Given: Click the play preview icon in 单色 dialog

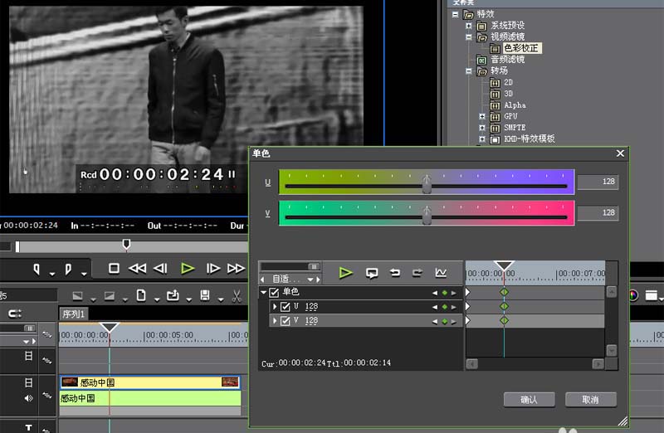Looking at the screenshot, I should pos(346,273).
